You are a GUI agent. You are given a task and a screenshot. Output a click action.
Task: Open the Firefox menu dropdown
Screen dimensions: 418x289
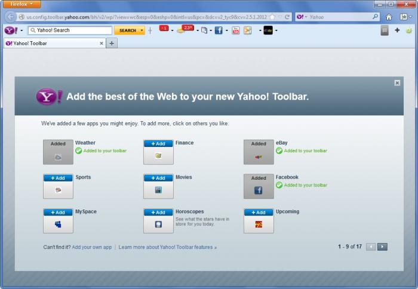pyautogui.click(x=21, y=4)
